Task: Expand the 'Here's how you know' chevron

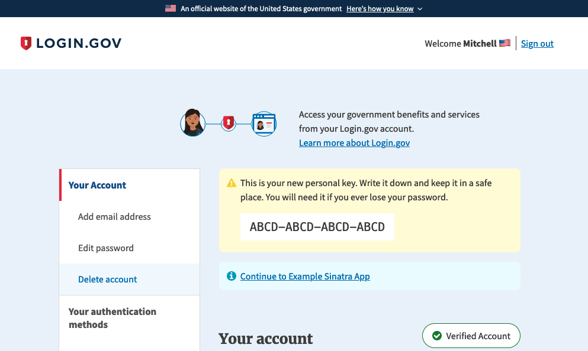Action: click(420, 9)
